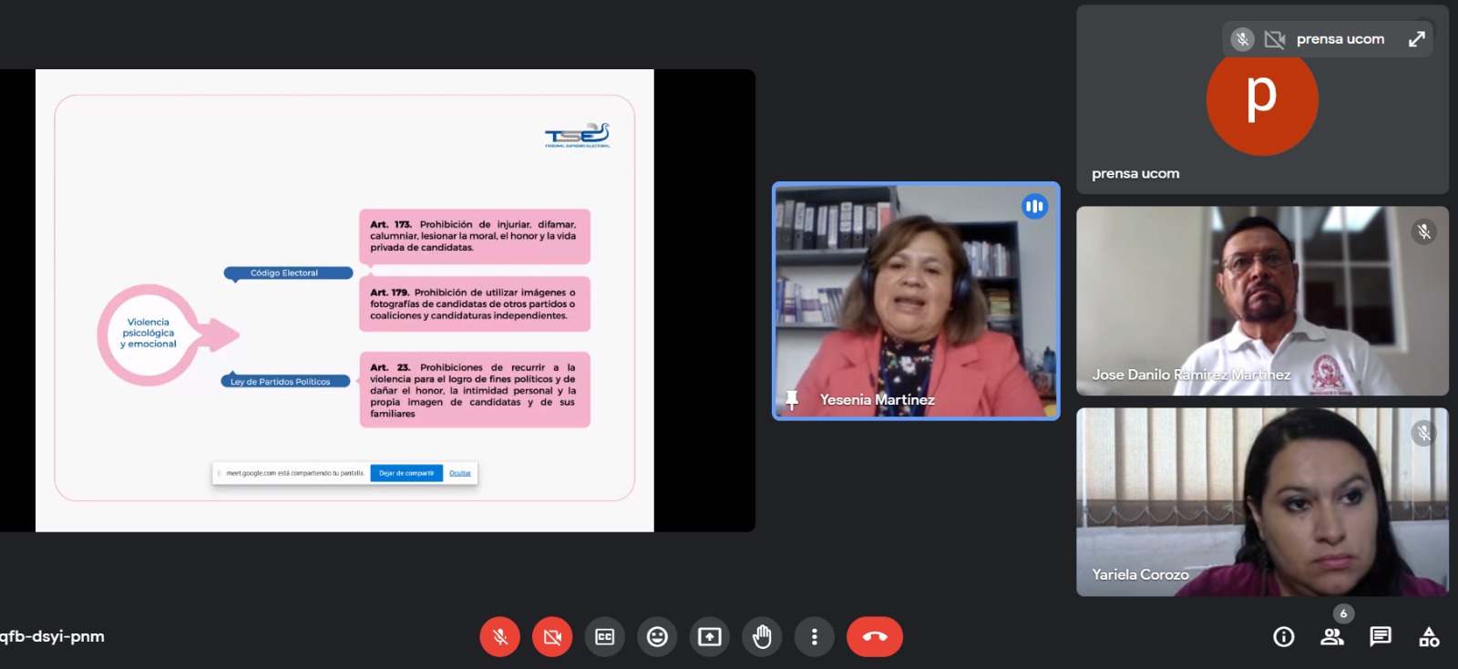
Task: Click the present screen icon
Action: [709, 637]
